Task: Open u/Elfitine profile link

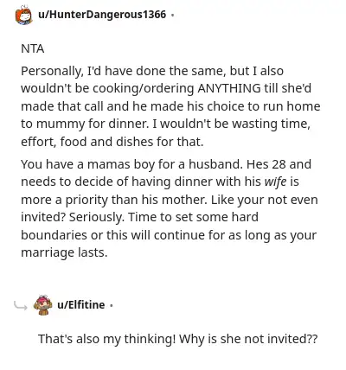Action: (x=81, y=304)
